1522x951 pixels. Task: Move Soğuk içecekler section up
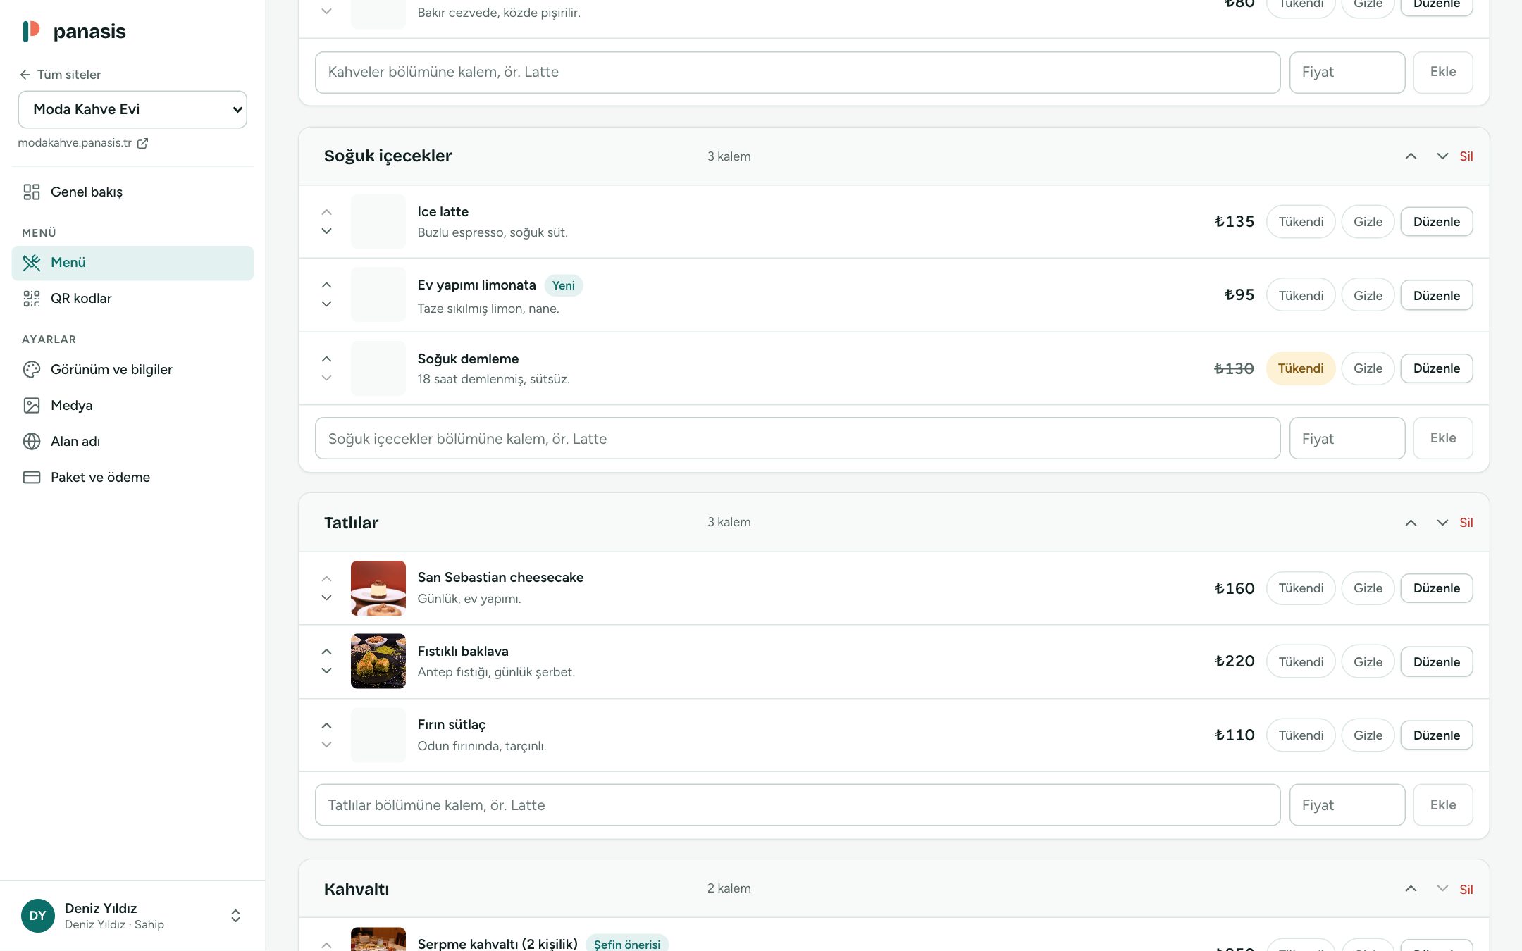1411,156
